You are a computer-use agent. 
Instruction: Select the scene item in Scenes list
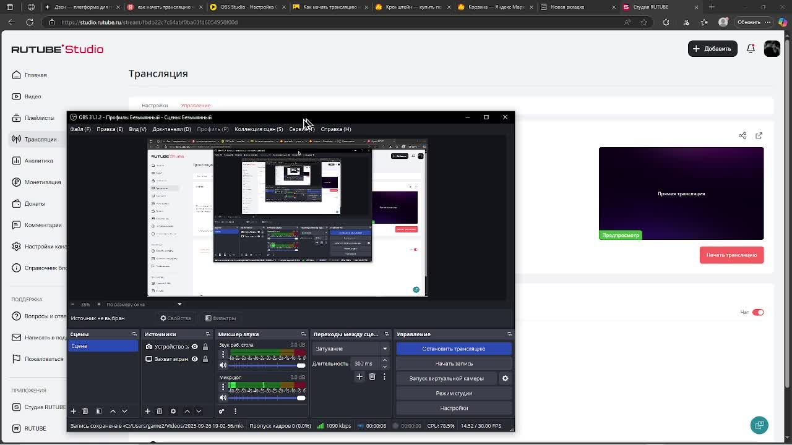(102, 346)
